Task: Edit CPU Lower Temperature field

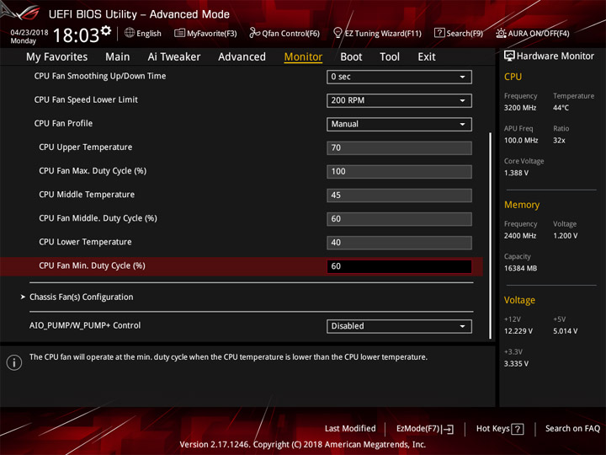Action: 399,243
